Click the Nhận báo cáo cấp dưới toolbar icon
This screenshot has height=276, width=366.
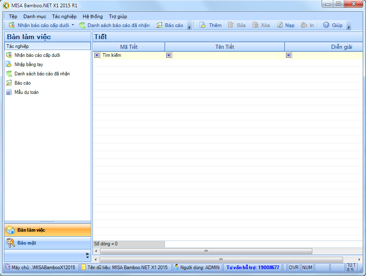[x=12, y=25]
